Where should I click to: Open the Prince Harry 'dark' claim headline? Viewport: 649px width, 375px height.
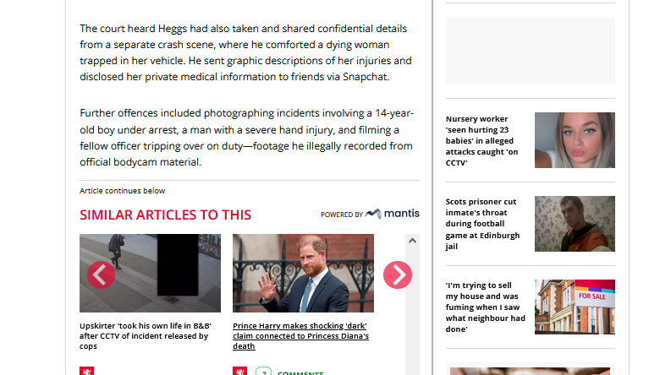coord(301,336)
